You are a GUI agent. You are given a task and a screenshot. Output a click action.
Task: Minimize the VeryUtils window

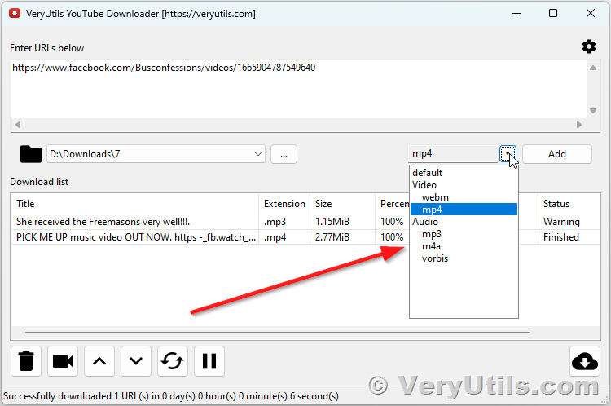[x=516, y=13]
